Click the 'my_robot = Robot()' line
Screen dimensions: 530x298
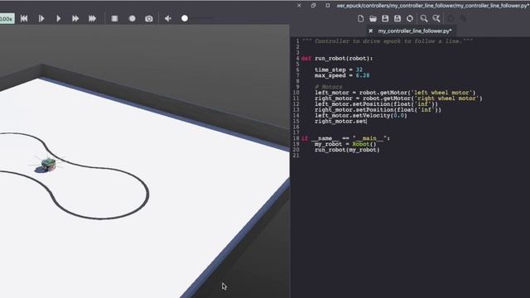tap(345, 144)
